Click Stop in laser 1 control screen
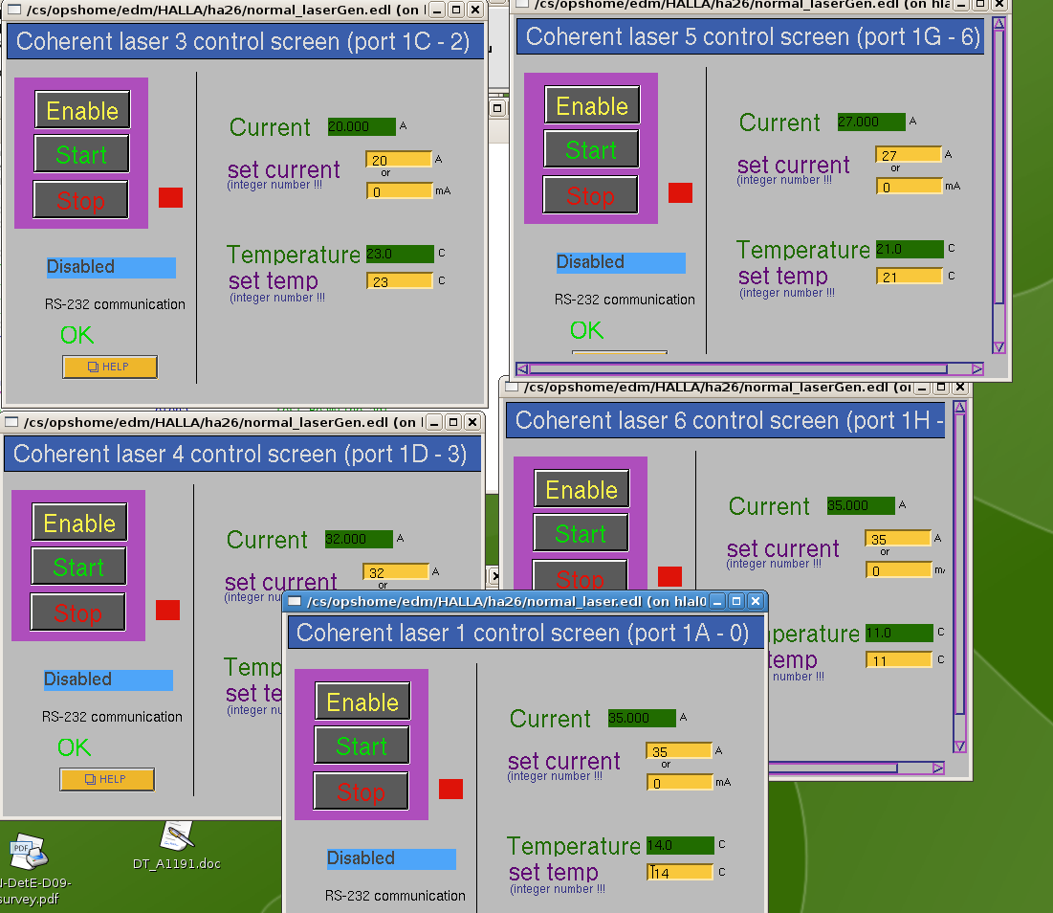 362,791
